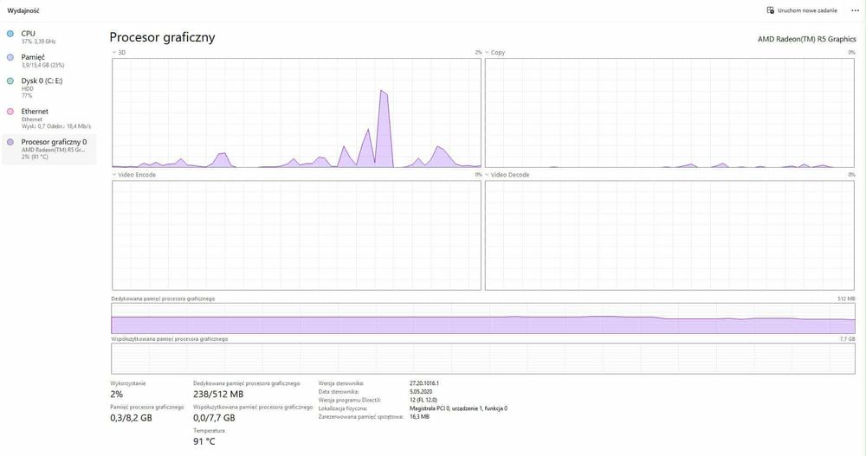The height and width of the screenshot is (456, 866).
Task: Click the Temperatura label
Action: tap(209, 431)
